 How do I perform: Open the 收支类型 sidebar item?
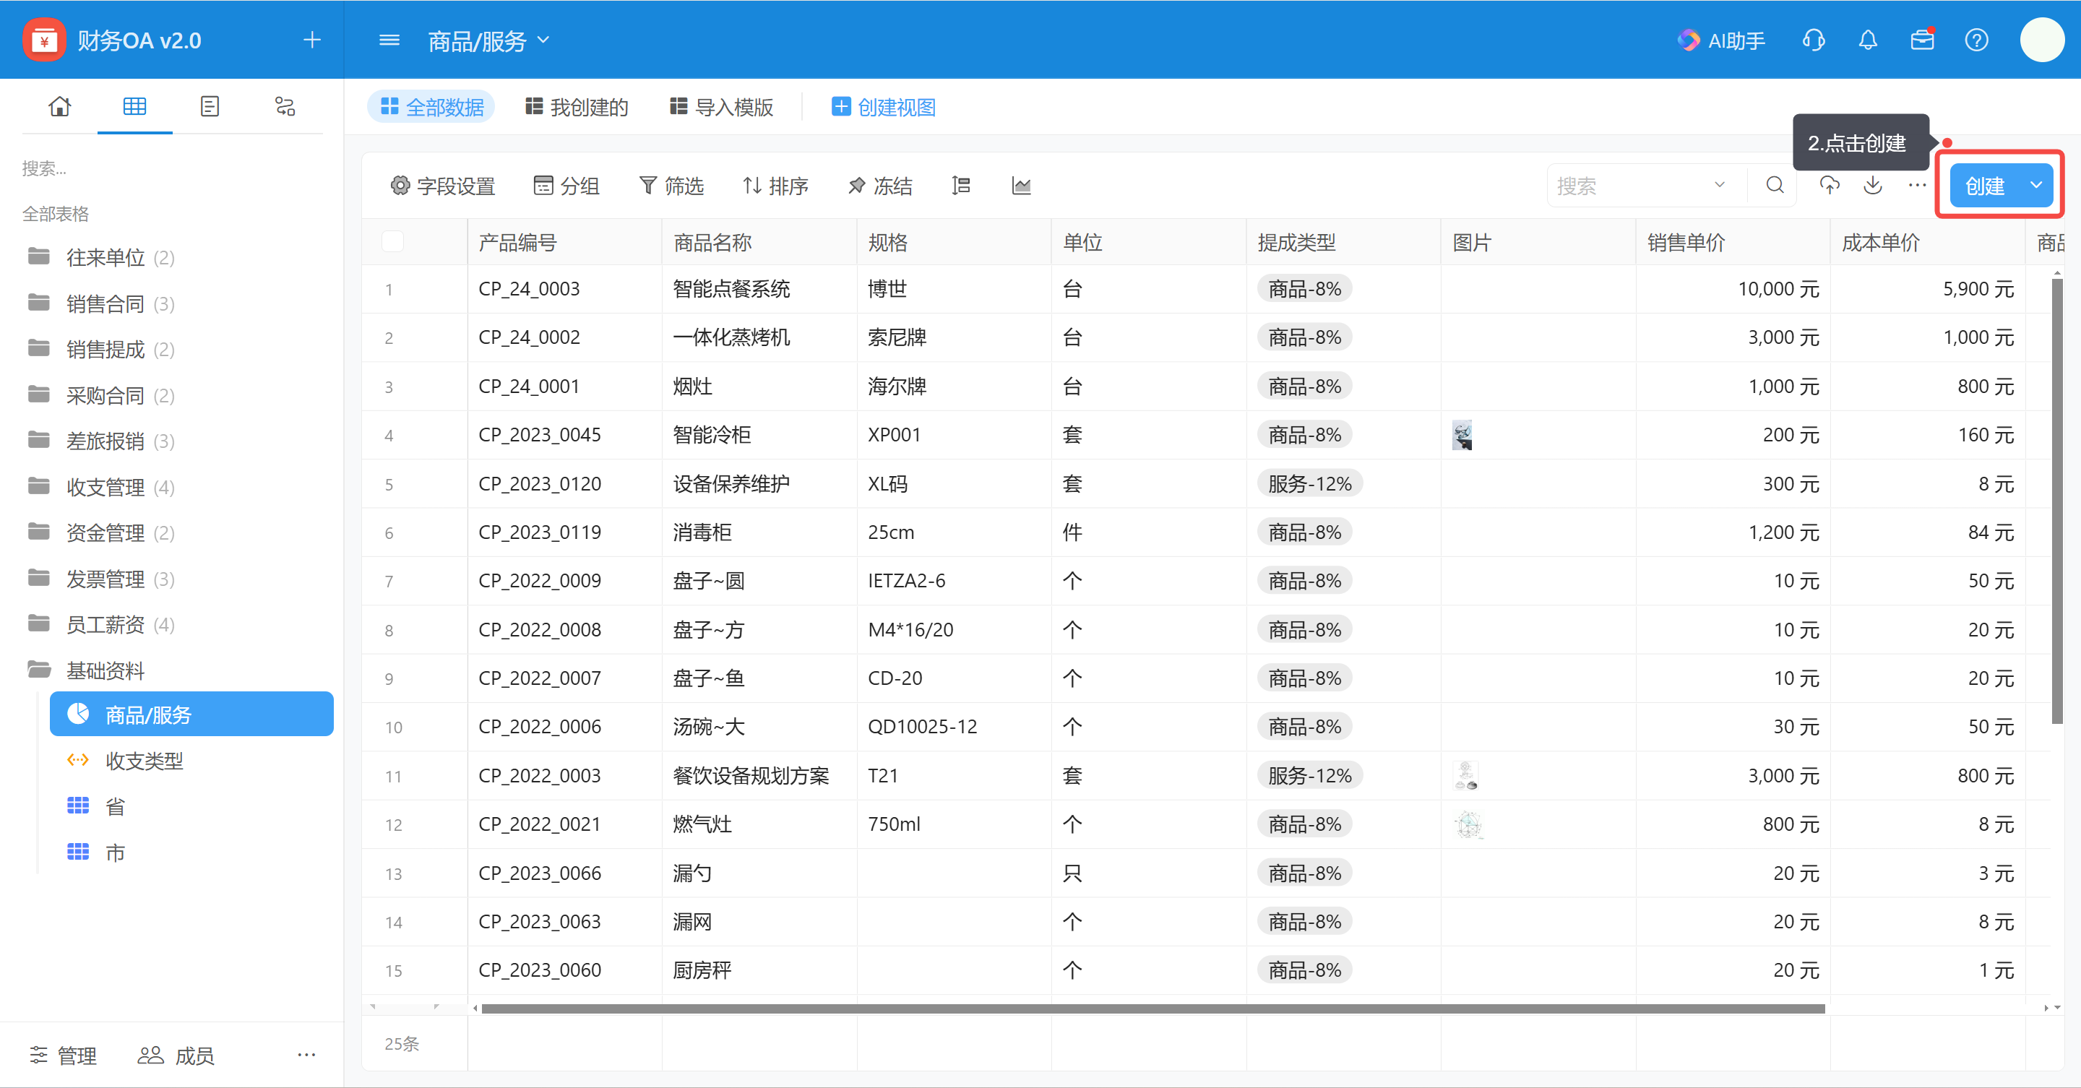[x=125, y=760]
